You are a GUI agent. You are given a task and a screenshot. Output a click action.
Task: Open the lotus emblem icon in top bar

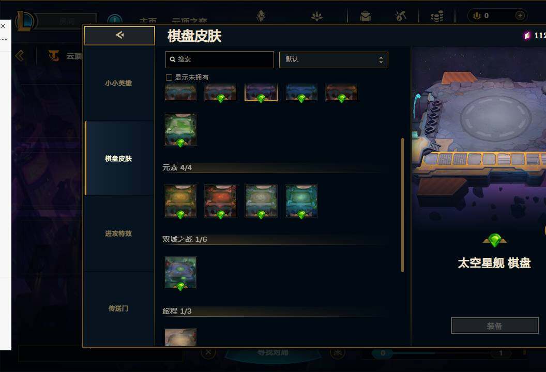317,16
